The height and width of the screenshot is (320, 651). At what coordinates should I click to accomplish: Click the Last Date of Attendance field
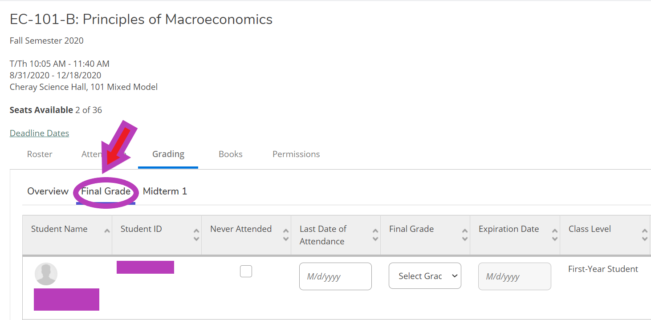(x=335, y=276)
